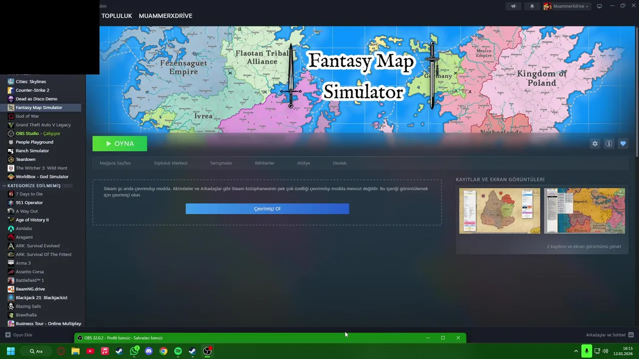This screenshot has height=359, width=639.
Task: Open Arkadaşlar ve Sohbet friends panel
Action: pyautogui.click(x=610, y=335)
